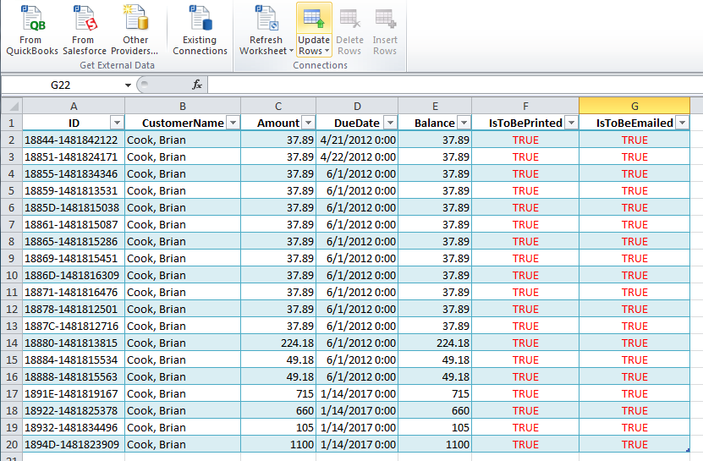This screenshot has width=703, height=461.
Task: Select the cell containing amount 224.18
Action: (278, 343)
